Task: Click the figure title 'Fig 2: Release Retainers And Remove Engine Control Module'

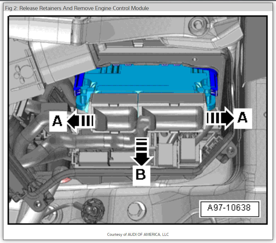Action: [77, 8]
